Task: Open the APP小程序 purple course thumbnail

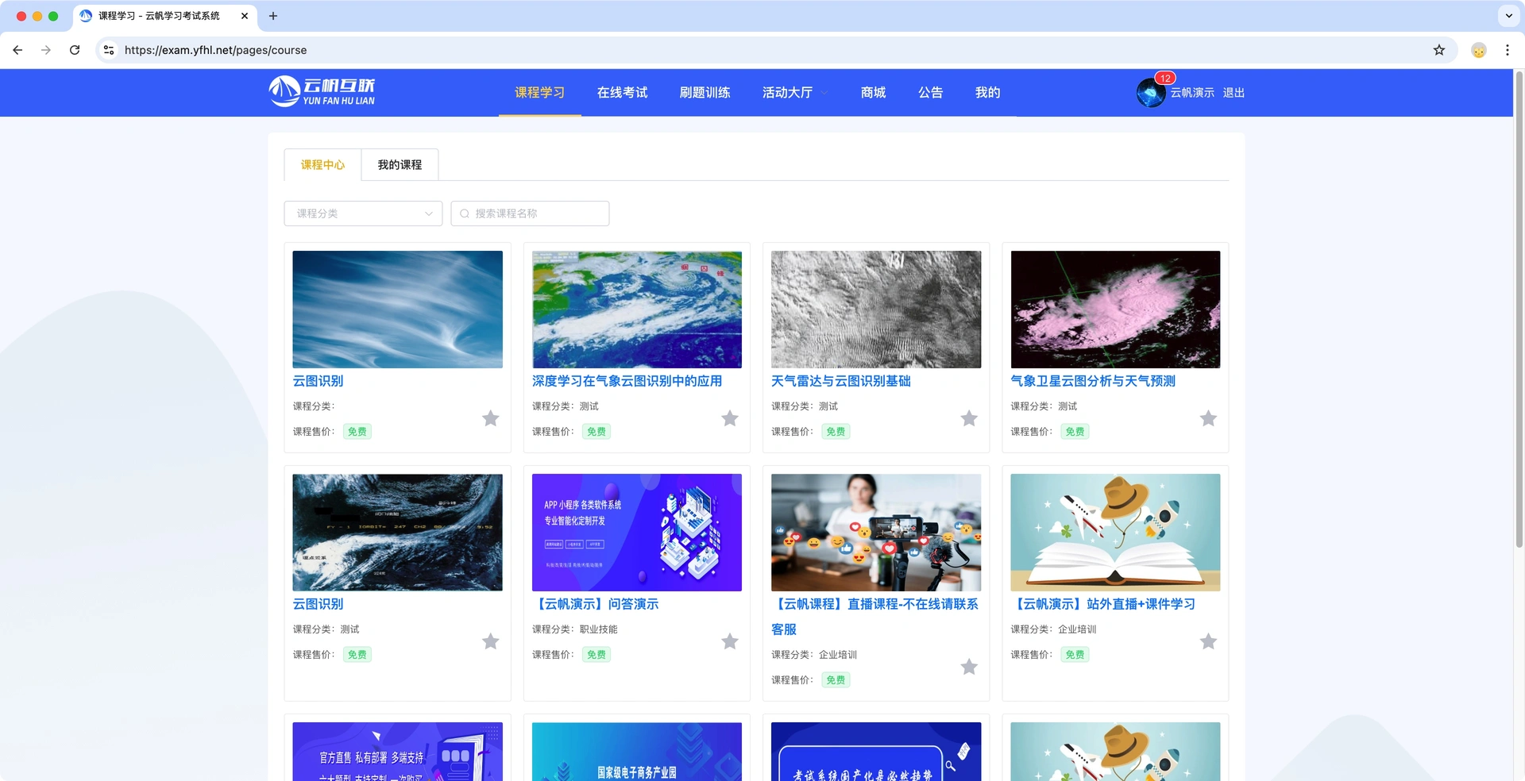Action: coord(637,533)
